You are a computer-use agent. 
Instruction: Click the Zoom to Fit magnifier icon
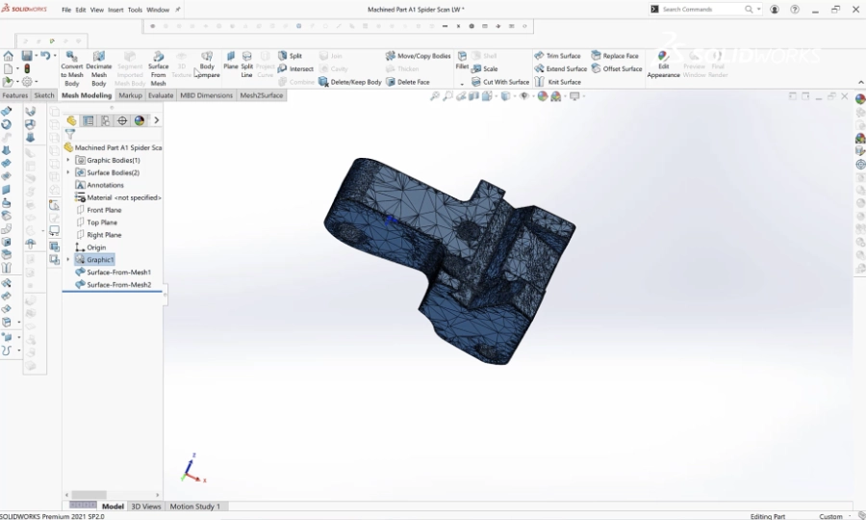[435, 96]
